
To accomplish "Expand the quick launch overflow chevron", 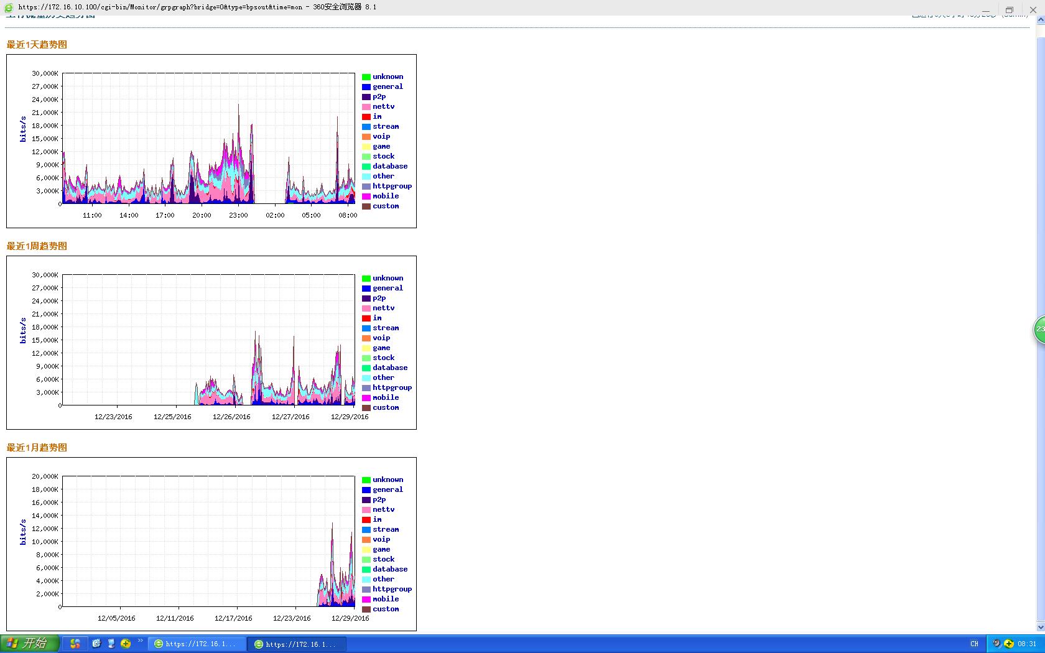I will [141, 641].
